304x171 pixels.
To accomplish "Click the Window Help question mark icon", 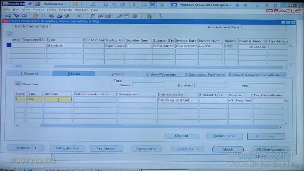I will [161, 16].
